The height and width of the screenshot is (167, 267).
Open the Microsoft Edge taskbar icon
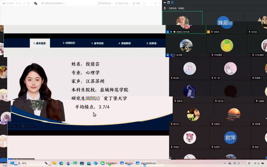tap(61, 163)
